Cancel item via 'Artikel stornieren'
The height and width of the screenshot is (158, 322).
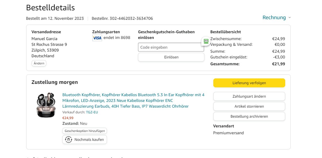click(x=249, y=106)
